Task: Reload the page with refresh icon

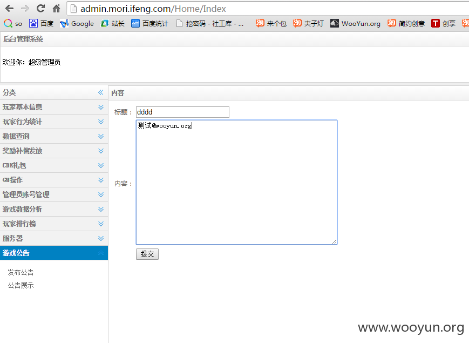Action: 40,9
